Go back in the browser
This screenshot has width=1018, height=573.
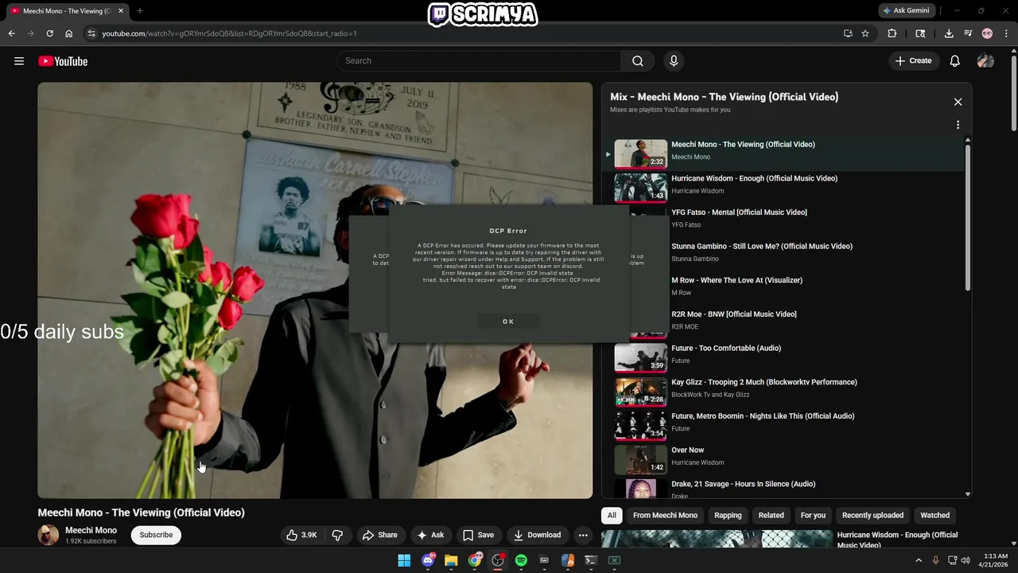tap(11, 33)
